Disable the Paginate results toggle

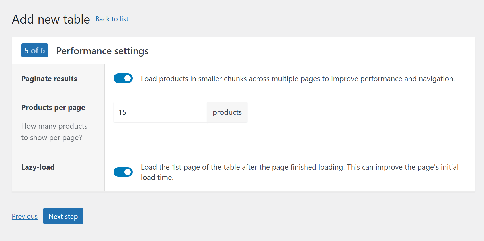coord(123,78)
